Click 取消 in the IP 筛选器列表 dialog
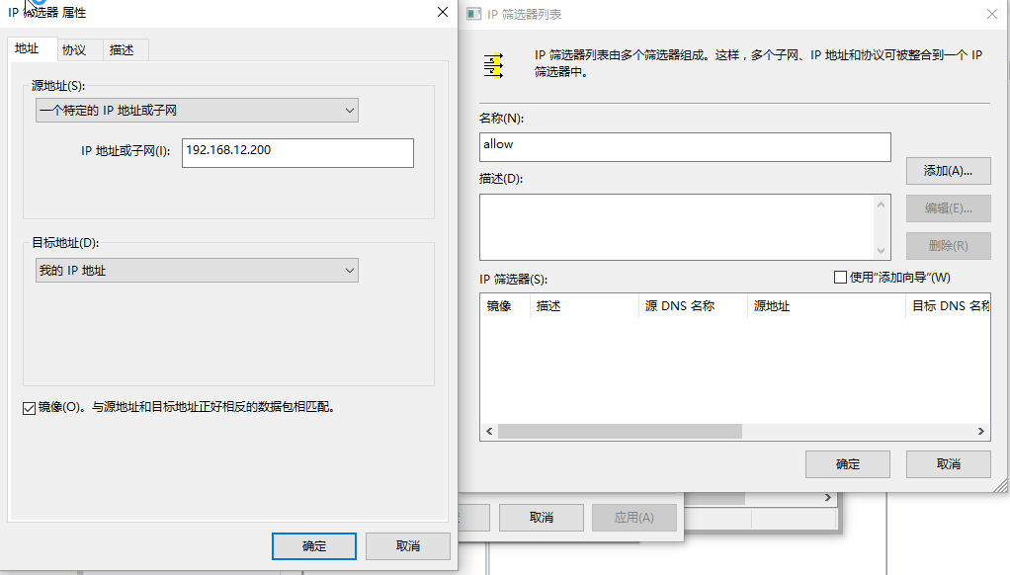Viewport: 1010px width, 575px height. coord(947,463)
